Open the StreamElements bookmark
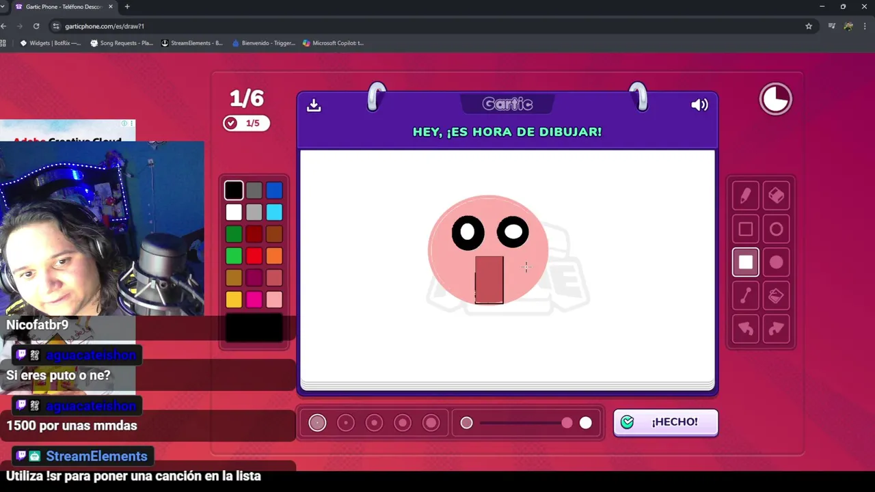 click(192, 43)
